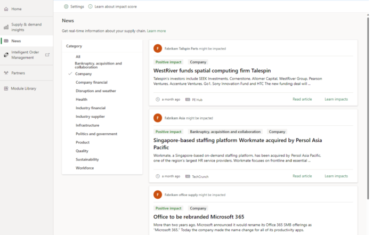Image resolution: width=373 pixels, height=235 pixels.
Task: Select Company category filter
Action: [83, 74]
